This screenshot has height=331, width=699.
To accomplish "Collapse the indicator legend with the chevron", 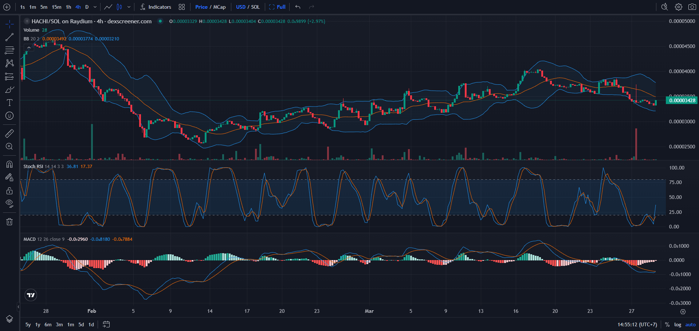I will 29,47.
